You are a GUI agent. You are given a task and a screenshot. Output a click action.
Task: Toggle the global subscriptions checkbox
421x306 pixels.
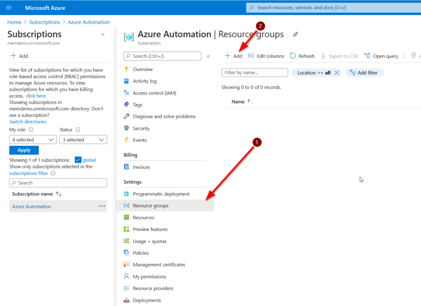pyautogui.click(x=78, y=160)
